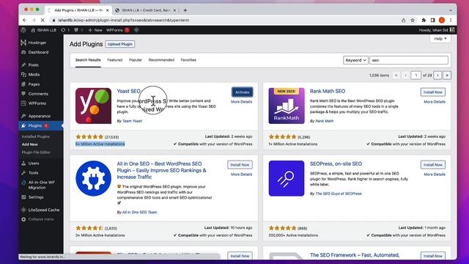Image resolution: width=469 pixels, height=264 pixels.
Task: Open Team Yoast author link
Action: pos(132,121)
